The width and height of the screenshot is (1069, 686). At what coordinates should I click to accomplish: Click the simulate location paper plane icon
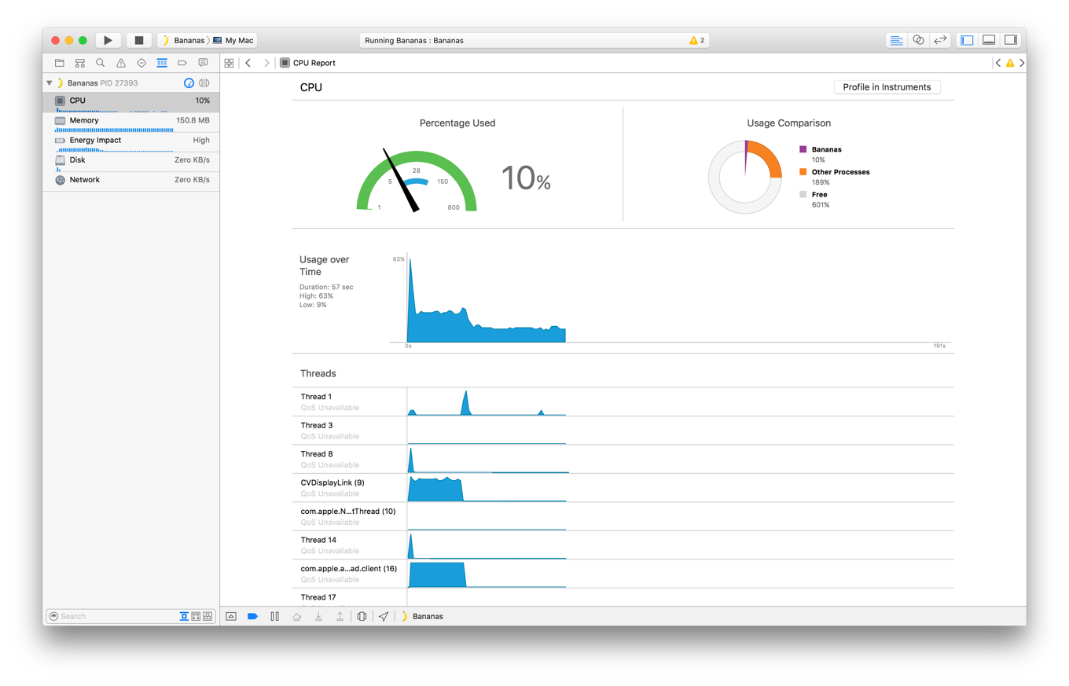(384, 616)
